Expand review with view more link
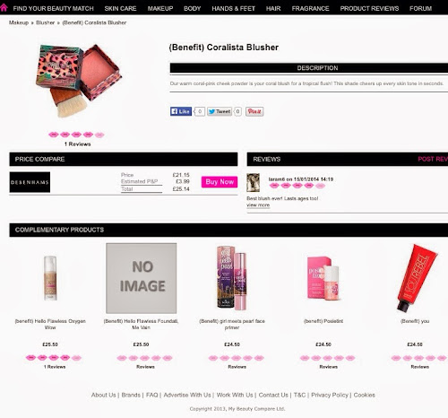The image size is (448, 418). [258, 205]
